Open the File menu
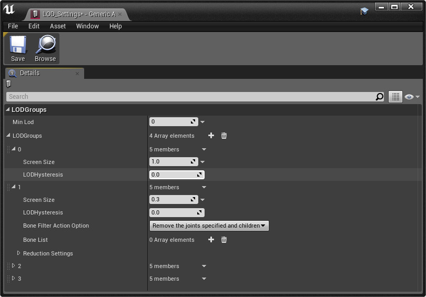The height and width of the screenshot is (297, 426). [x=13, y=26]
